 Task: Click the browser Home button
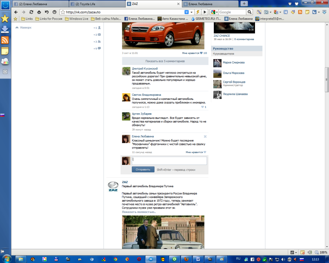point(39,12)
